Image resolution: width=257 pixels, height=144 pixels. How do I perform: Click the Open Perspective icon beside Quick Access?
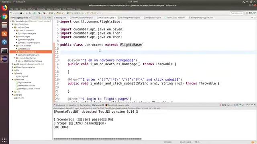(247, 13)
